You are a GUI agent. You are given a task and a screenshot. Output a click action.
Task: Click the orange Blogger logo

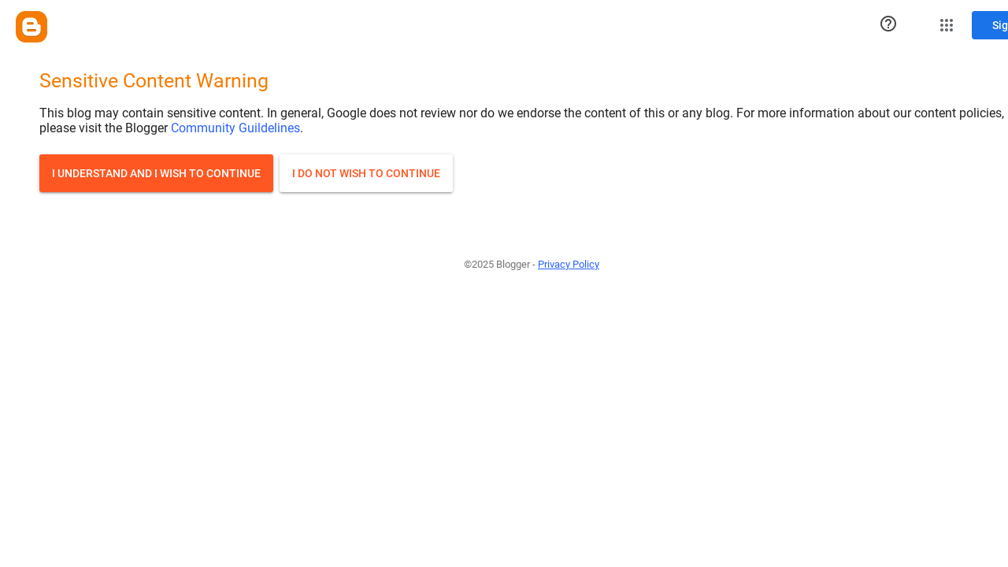31,27
